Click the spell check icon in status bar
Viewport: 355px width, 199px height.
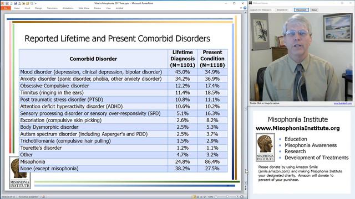[43, 197]
